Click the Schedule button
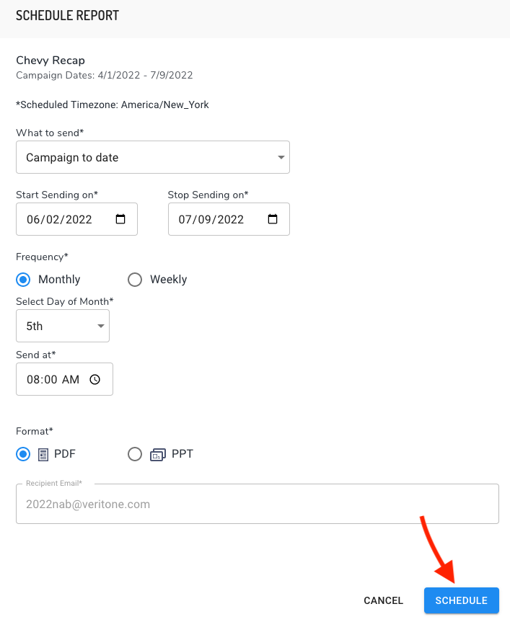The height and width of the screenshot is (622, 510). (x=462, y=600)
